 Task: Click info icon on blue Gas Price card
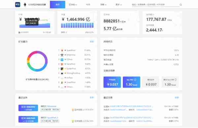point(135,80)
